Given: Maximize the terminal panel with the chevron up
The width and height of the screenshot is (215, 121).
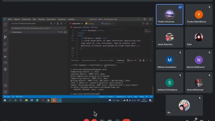Looking at the screenshot, I should pos(147,61).
